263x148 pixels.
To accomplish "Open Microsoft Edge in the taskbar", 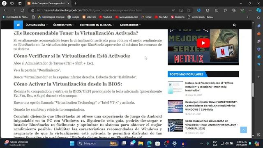I will click(x=149, y=143).
